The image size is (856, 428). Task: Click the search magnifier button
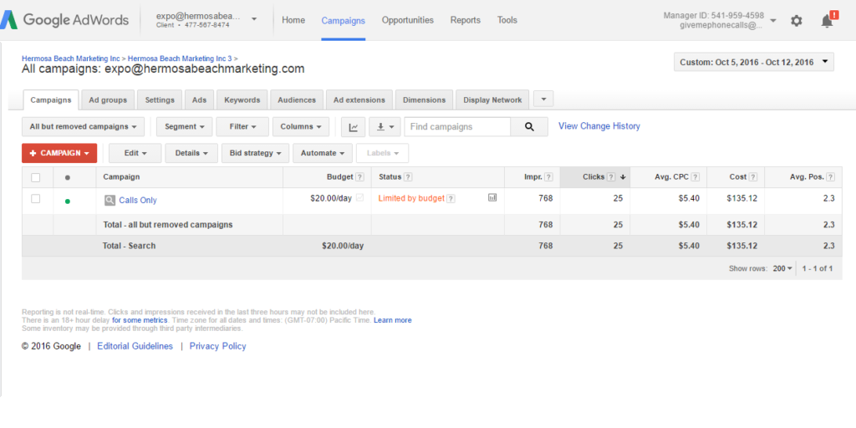tap(529, 127)
